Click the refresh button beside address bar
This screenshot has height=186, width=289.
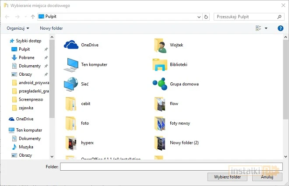pyautogui.click(x=206, y=17)
